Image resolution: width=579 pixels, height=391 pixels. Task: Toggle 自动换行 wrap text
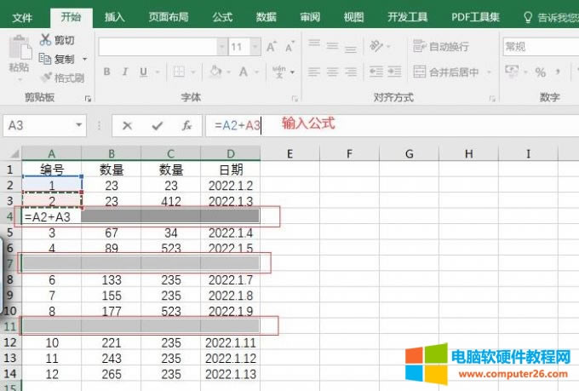pyautogui.click(x=441, y=47)
